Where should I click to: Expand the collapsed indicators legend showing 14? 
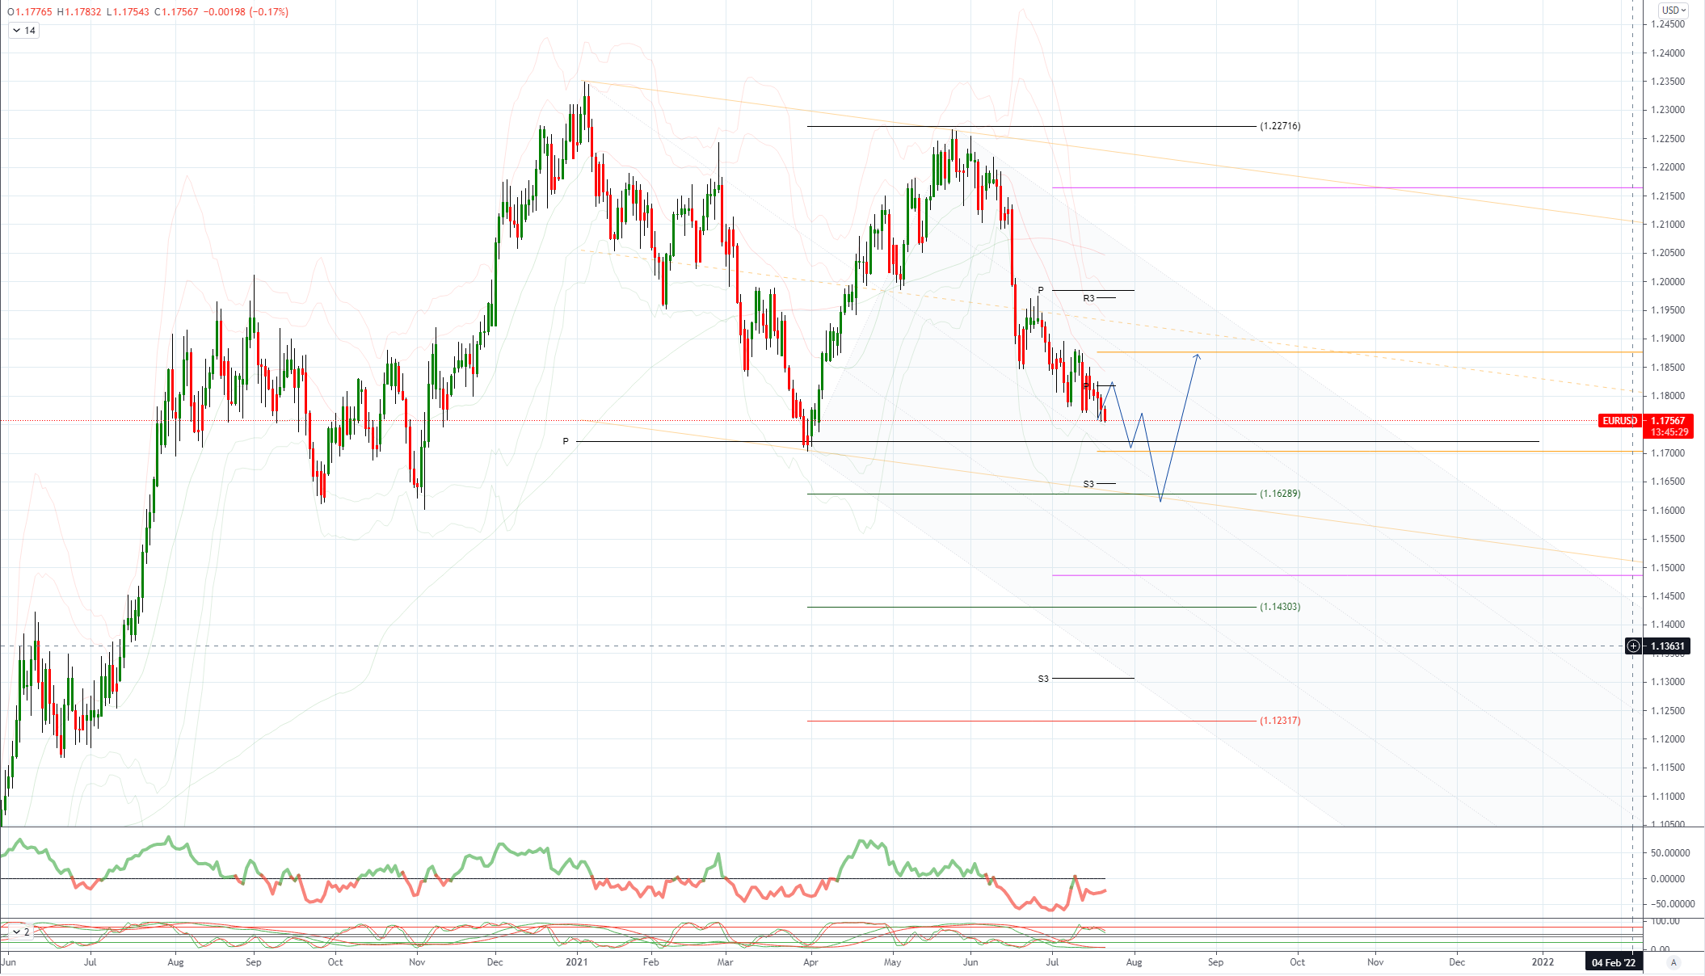(23, 31)
